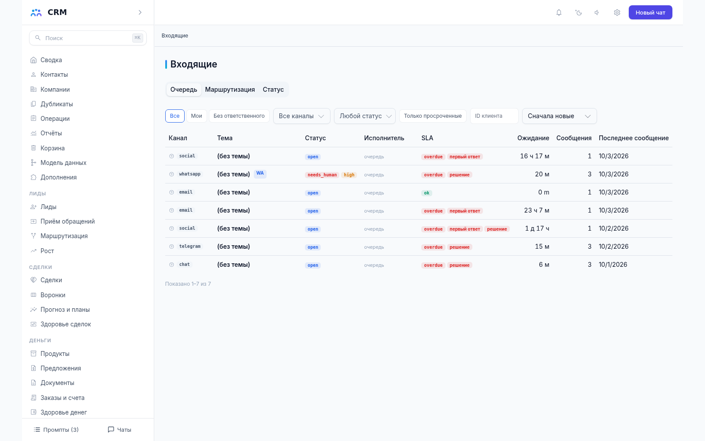705x441 pixels.
Task: Open Чаты at sidebar bottom
Action: pos(119,430)
